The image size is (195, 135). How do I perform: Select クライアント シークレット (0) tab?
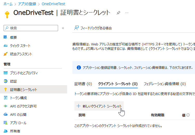[118, 84]
